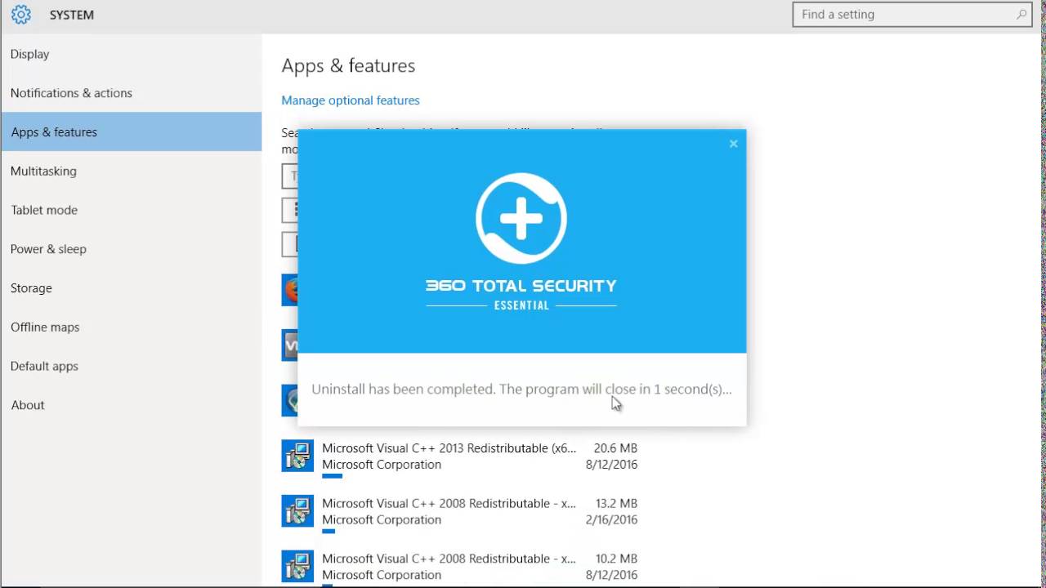Click the Manage optional features link
The width and height of the screenshot is (1046, 588).
click(x=351, y=100)
